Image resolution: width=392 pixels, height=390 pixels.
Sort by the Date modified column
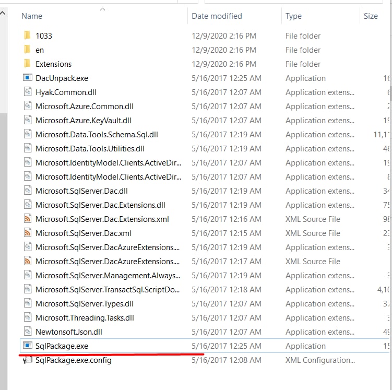[217, 16]
